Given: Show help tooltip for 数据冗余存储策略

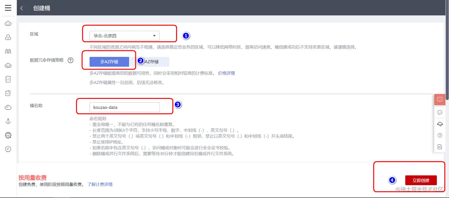Looking at the screenshot, I should point(70,60).
